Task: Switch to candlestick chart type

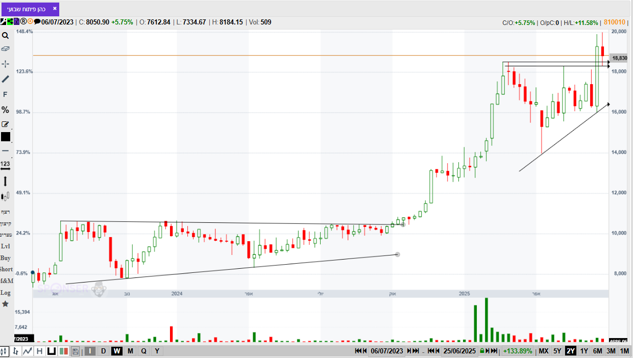Action: [5, 351]
